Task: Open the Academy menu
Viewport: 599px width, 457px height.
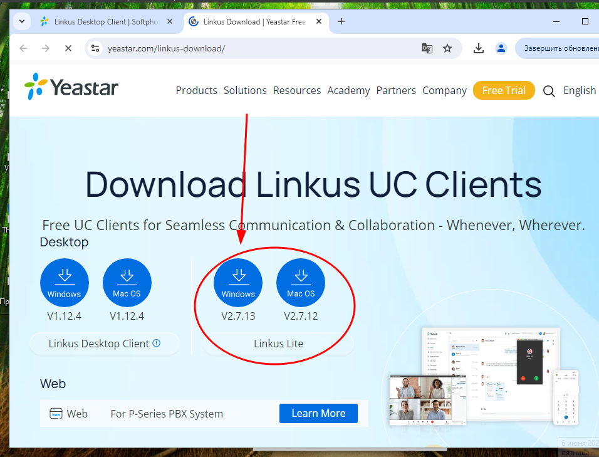Action: tap(348, 90)
